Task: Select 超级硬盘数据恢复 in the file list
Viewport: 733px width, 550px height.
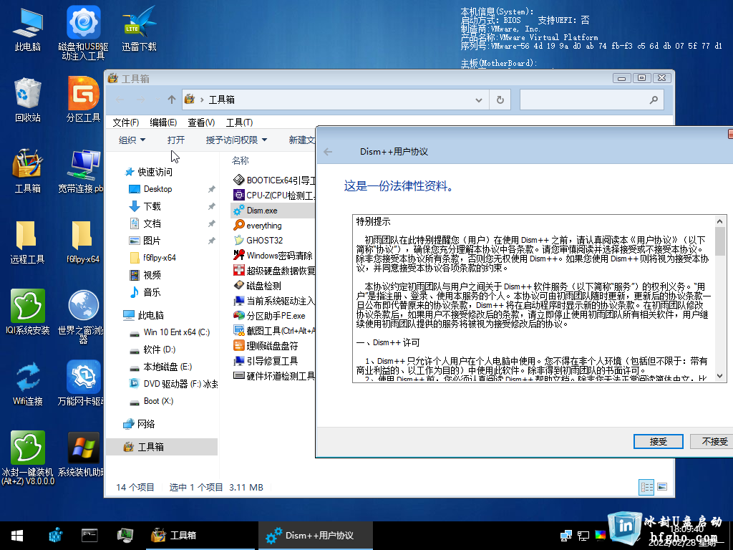Action: (274, 271)
